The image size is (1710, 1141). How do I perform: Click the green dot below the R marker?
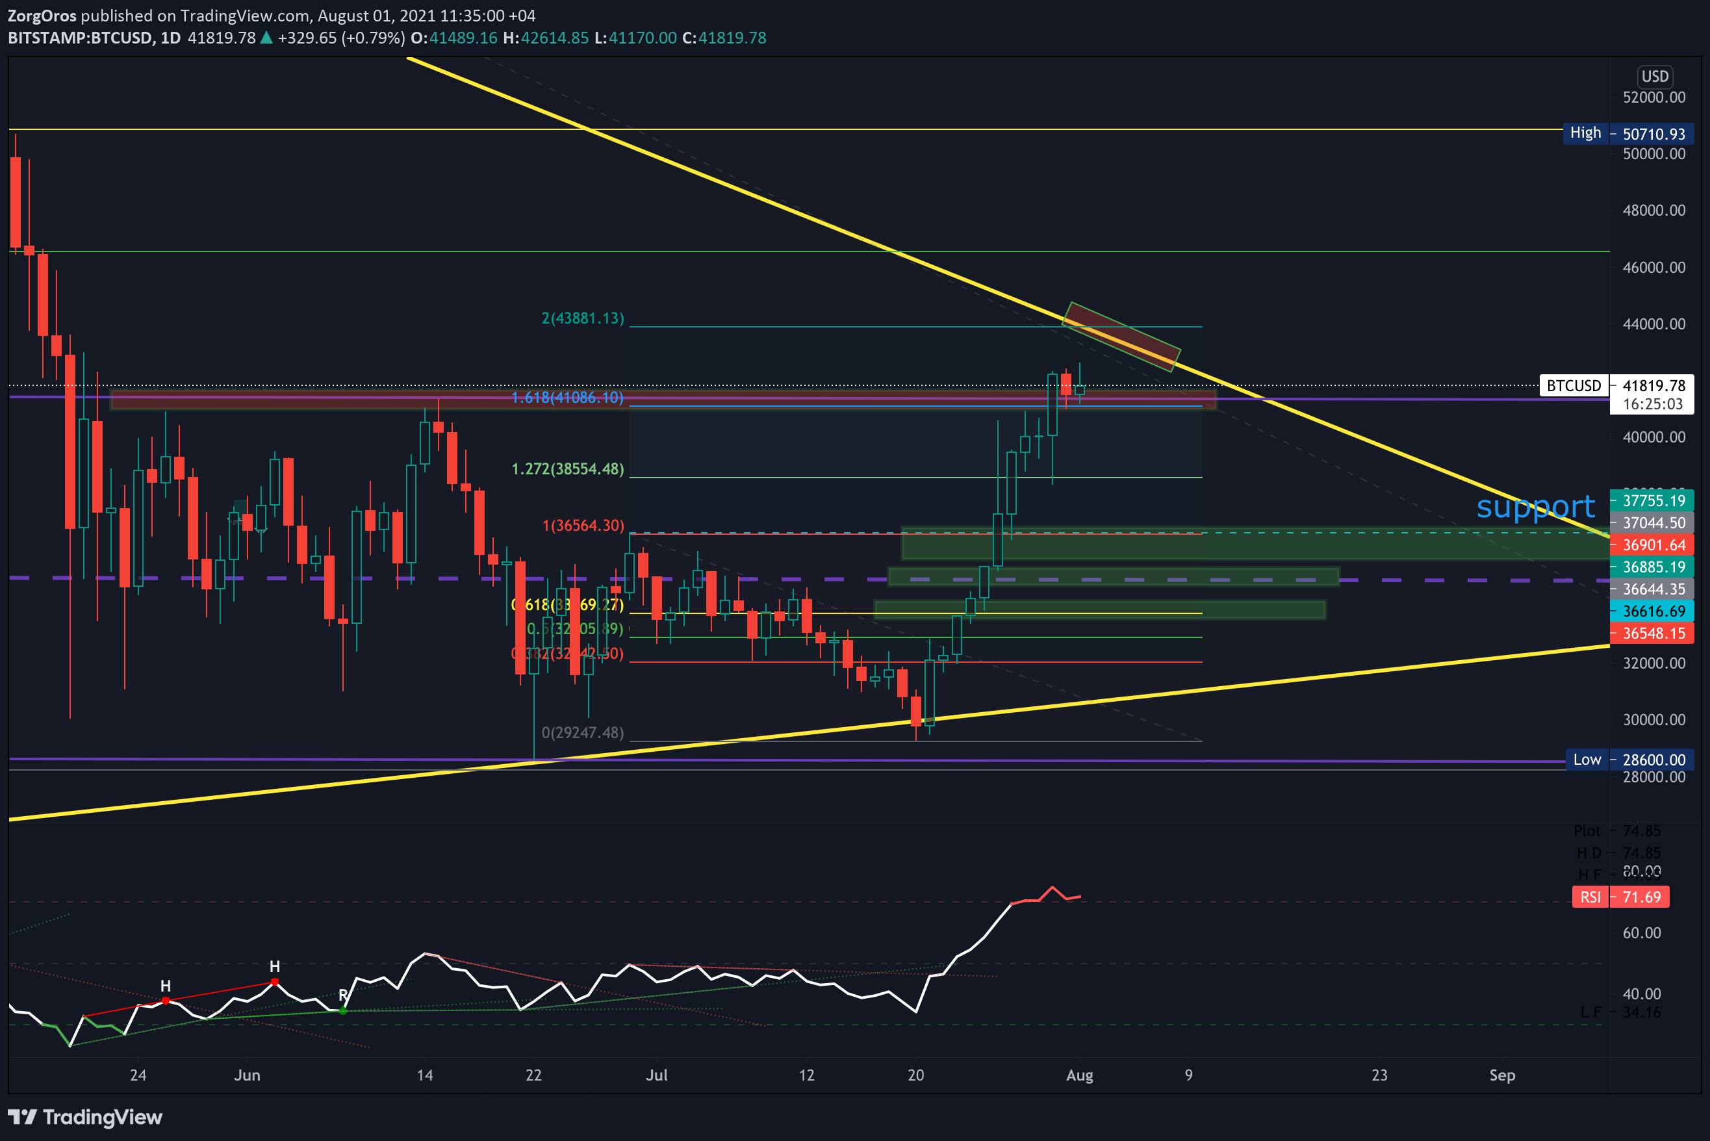coord(343,1011)
